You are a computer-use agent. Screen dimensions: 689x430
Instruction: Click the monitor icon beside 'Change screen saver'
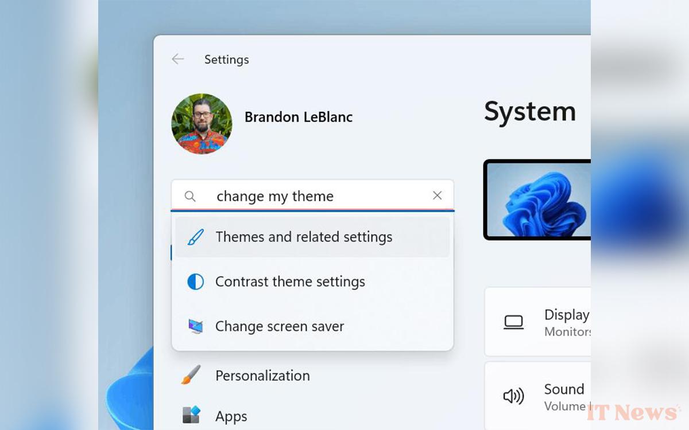(195, 326)
